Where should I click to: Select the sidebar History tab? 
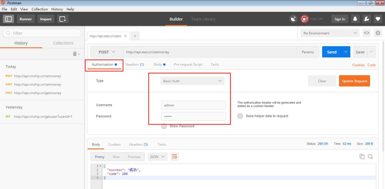(21, 43)
